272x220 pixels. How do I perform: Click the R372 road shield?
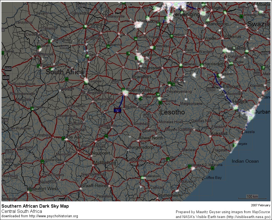click(x=64, y=47)
